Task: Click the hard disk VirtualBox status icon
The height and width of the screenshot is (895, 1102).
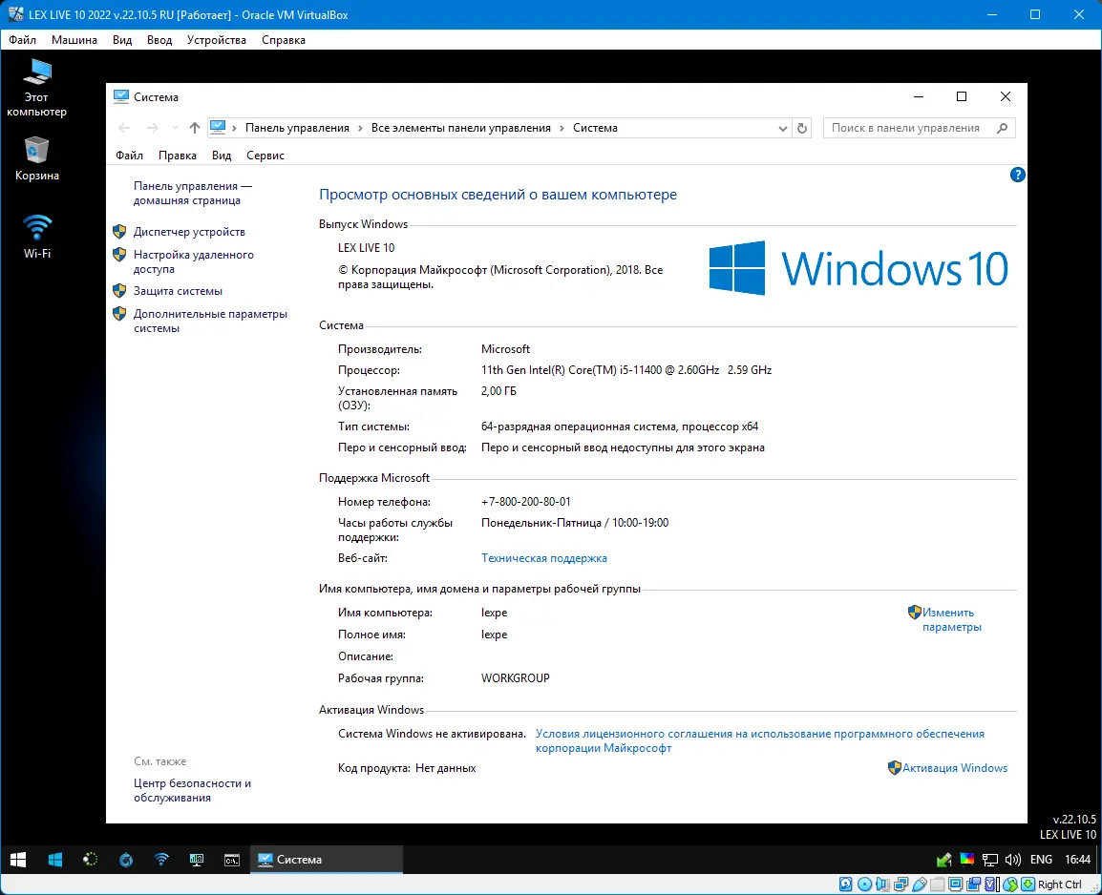Action: [846, 885]
